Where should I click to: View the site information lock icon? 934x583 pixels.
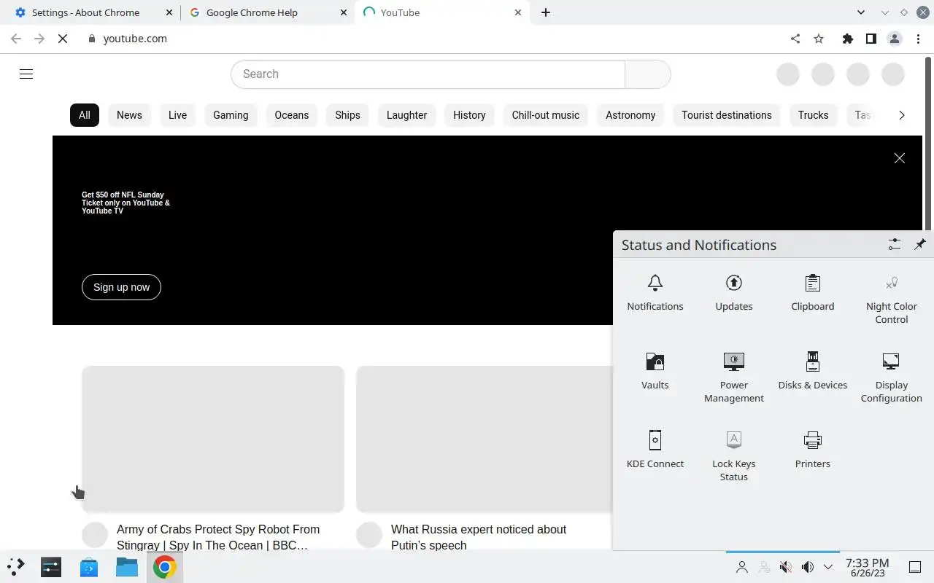coord(92,39)
